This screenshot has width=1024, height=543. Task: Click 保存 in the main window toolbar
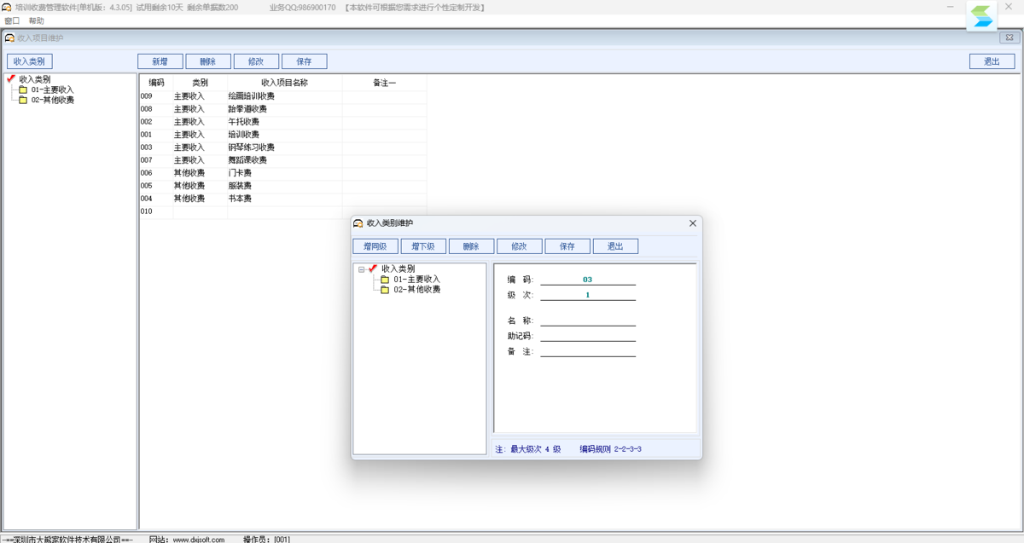click(304, 61)
